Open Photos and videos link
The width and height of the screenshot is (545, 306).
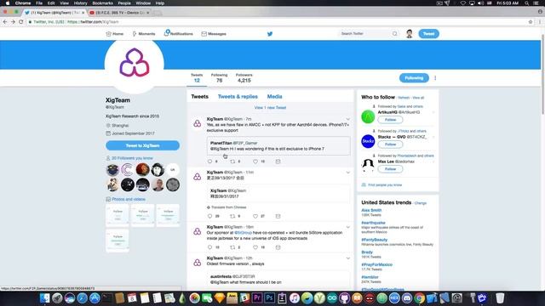point(129,200)
